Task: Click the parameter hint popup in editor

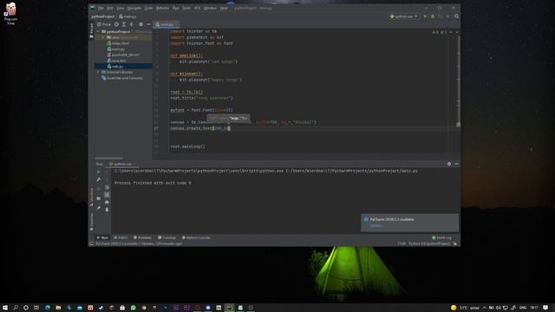Action: (x=228, y=118)
